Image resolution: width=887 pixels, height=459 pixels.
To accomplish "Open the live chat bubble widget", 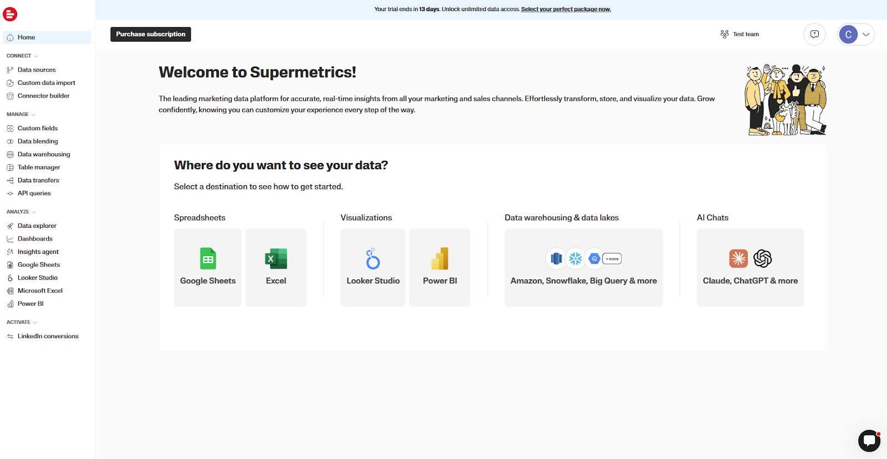I will [869, 441].
